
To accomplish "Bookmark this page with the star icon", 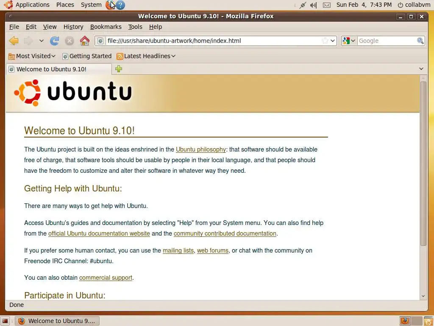I will (x=325, y=41).
